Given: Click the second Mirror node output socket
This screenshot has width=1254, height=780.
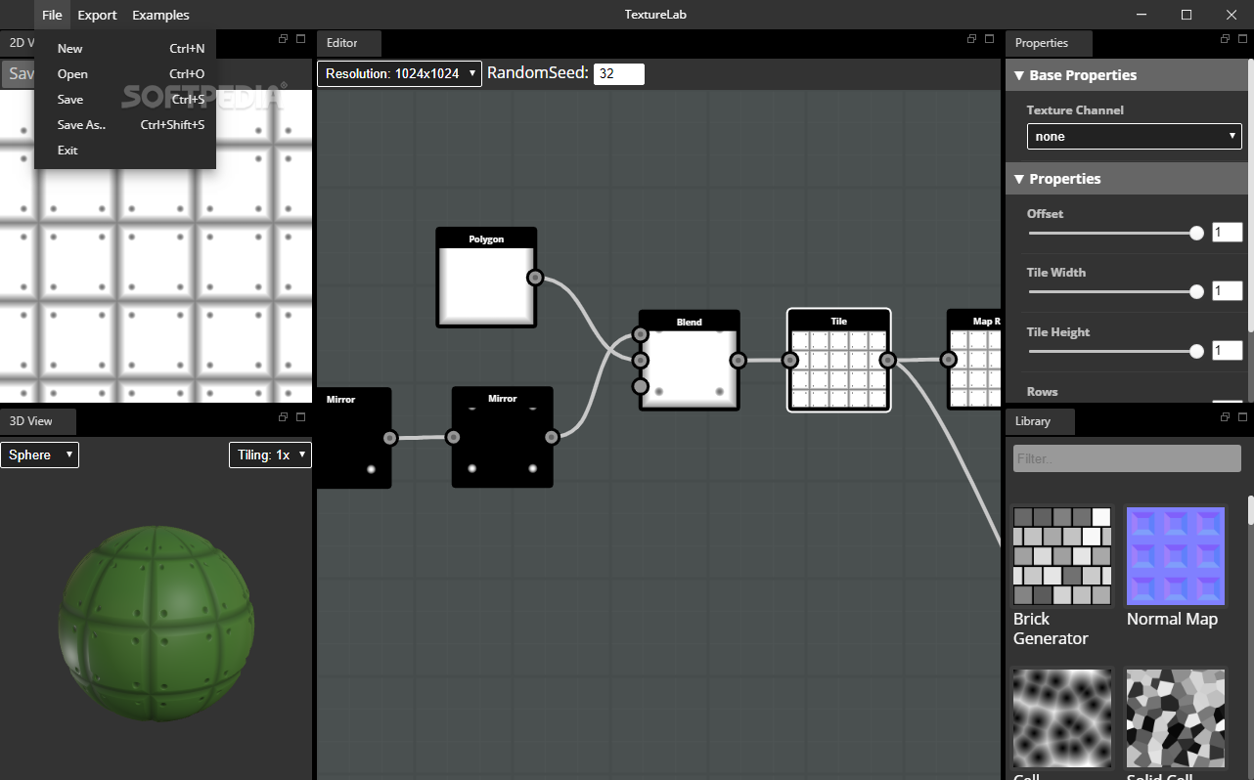Looking at the screenshot, I should tap(552, 437).
